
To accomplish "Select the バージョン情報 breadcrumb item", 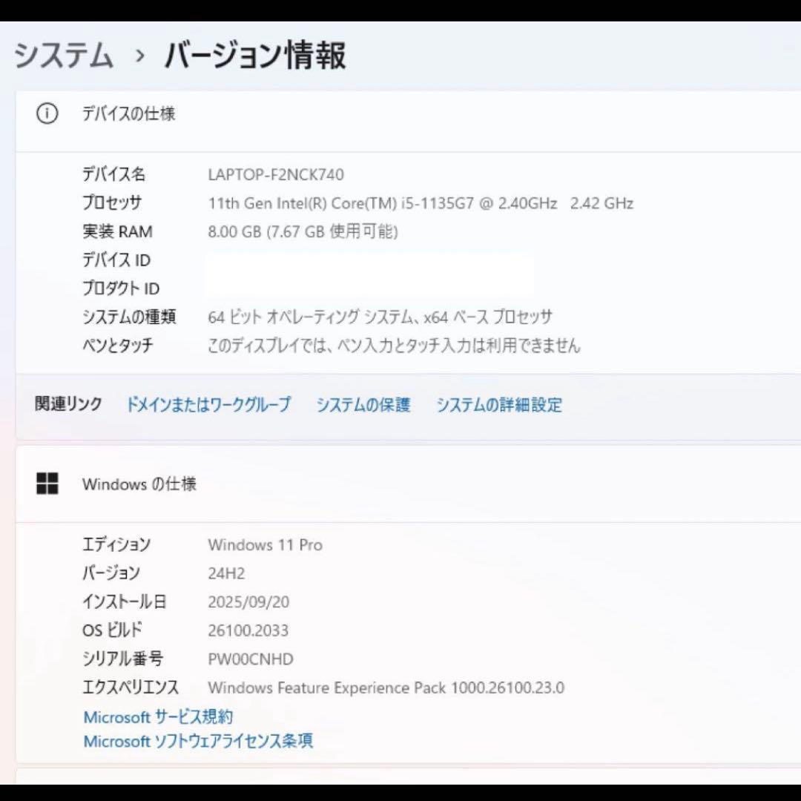I will [x=256, y=55].
